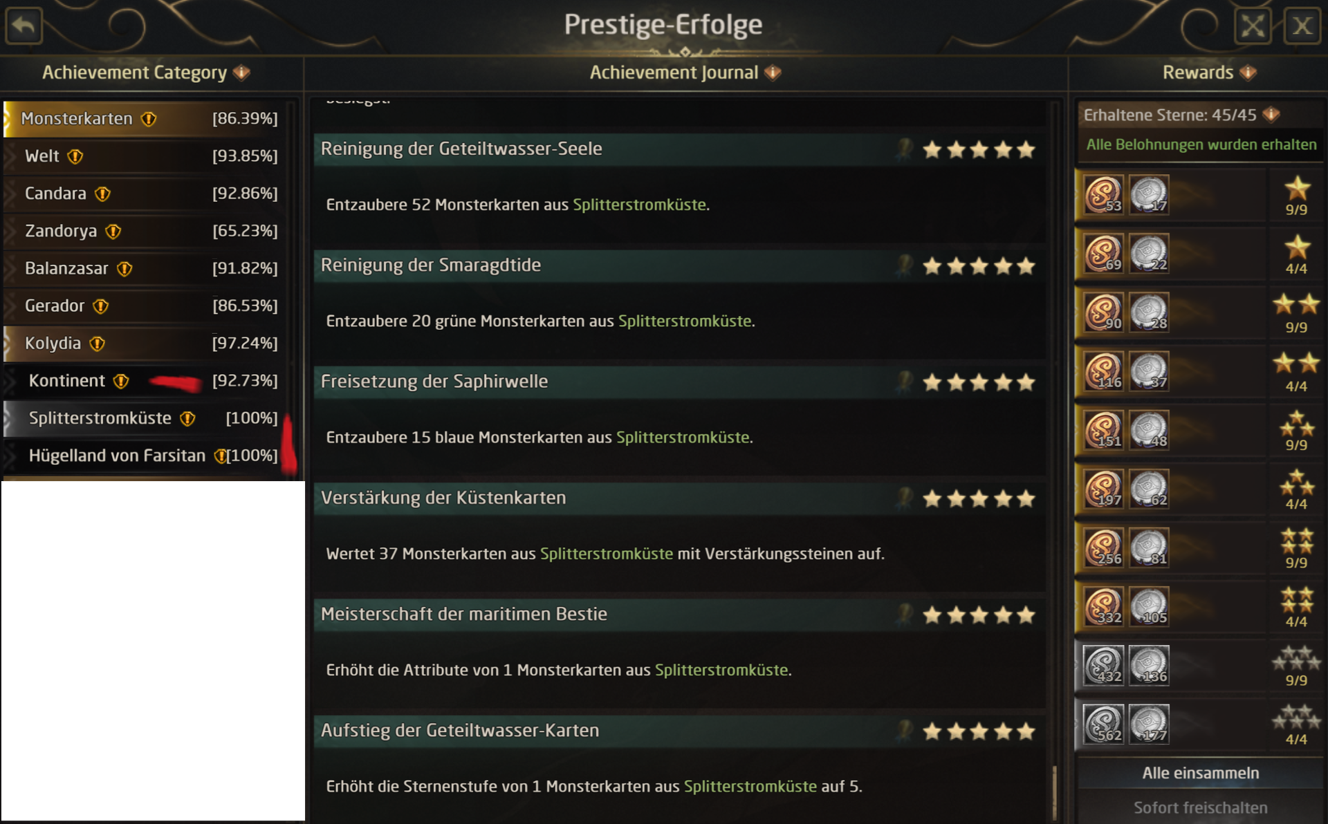Viewport: 1328px width, 824px height.
Task: Click info diamond next to Rewards header
Action: (x=1248, y=73)
